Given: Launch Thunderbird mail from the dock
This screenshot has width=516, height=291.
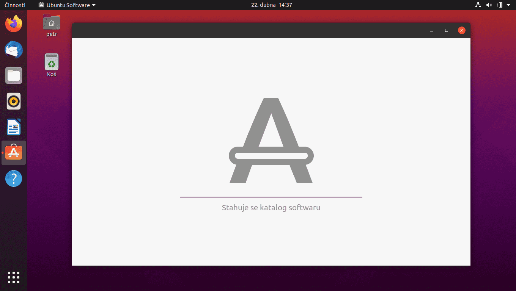Looking at the screenshot, I should point(14,50).
